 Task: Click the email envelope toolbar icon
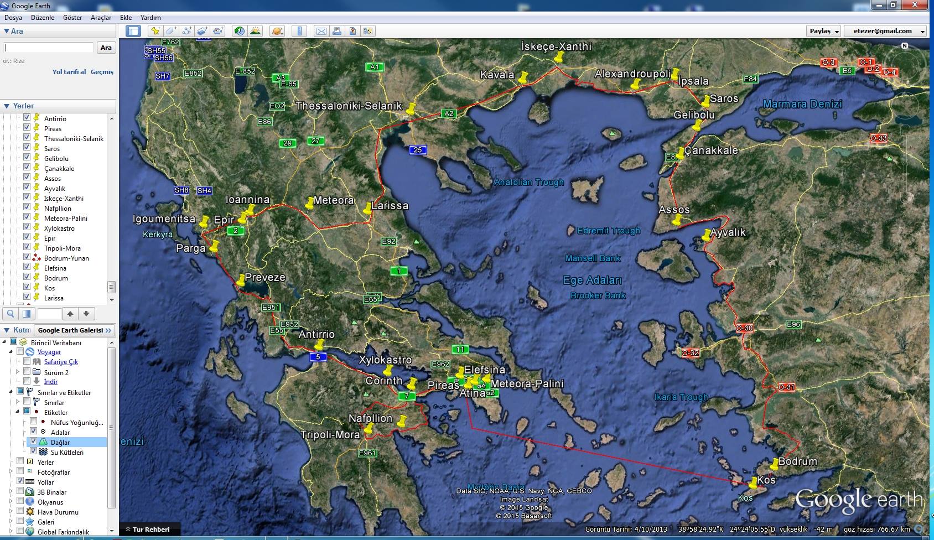[321, 31]
